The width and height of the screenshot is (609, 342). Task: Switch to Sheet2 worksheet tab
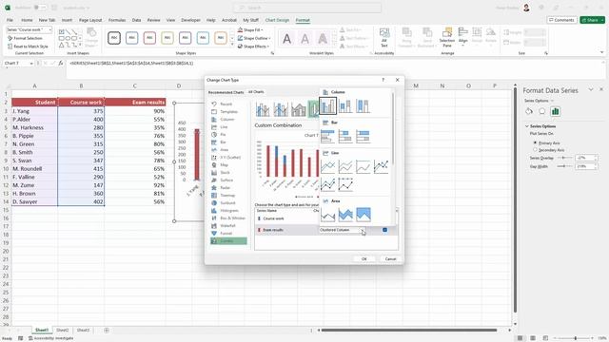(x=62, y=330)
